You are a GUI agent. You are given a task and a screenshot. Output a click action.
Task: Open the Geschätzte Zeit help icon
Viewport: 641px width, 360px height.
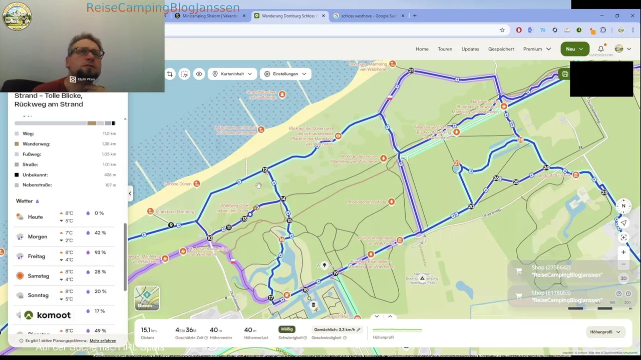click(x=206, y=338)
